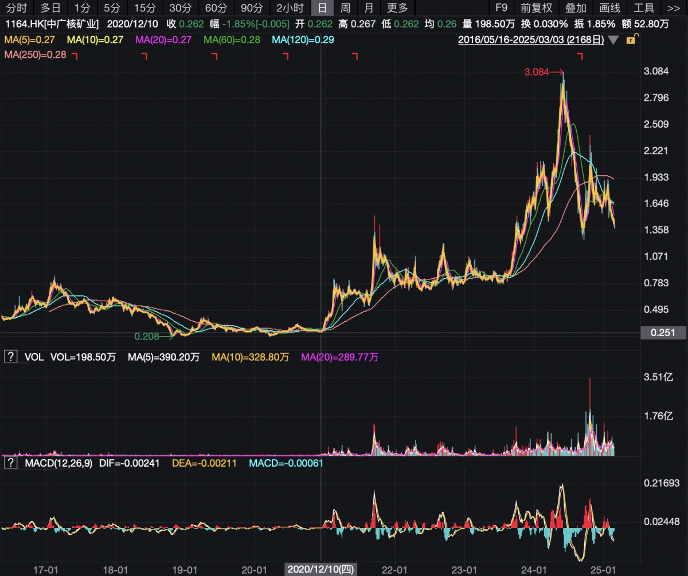Click the DEA=-0.00211 value

(x=204, y=463)
